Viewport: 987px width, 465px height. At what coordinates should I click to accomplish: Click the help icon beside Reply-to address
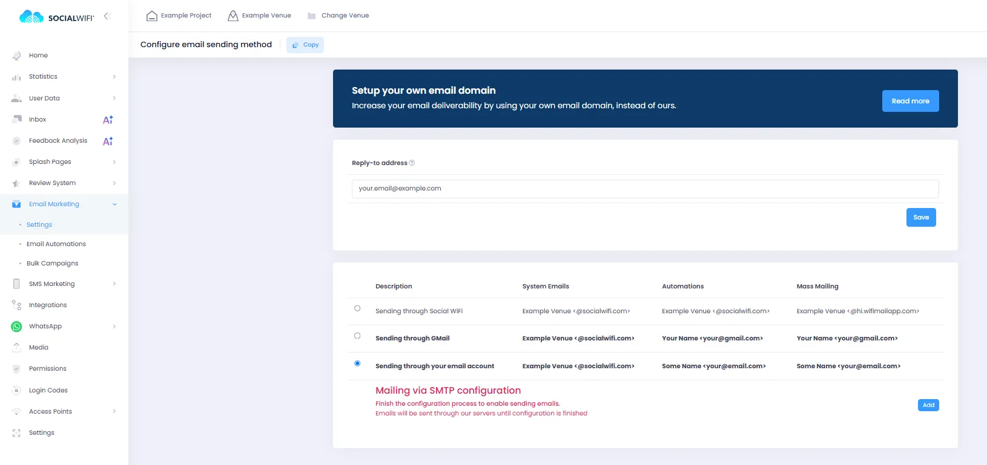[412, 163]
